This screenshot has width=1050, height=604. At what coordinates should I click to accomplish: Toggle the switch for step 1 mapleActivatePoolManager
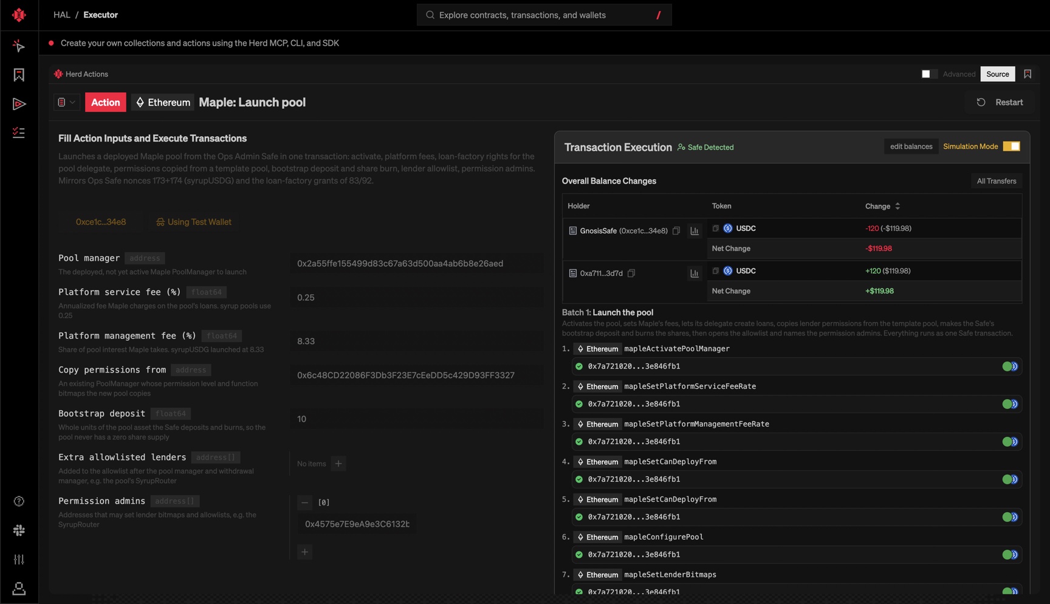(x=1010, y=366)
